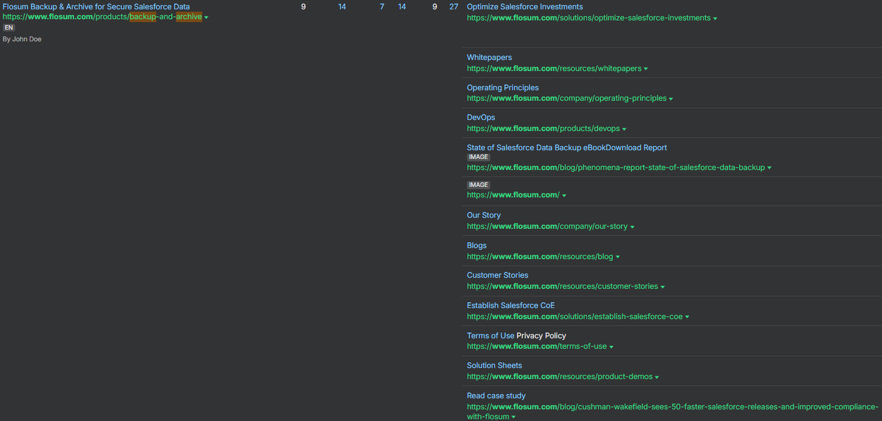Click the 'Privacy Policy' text

click(541, 336)
